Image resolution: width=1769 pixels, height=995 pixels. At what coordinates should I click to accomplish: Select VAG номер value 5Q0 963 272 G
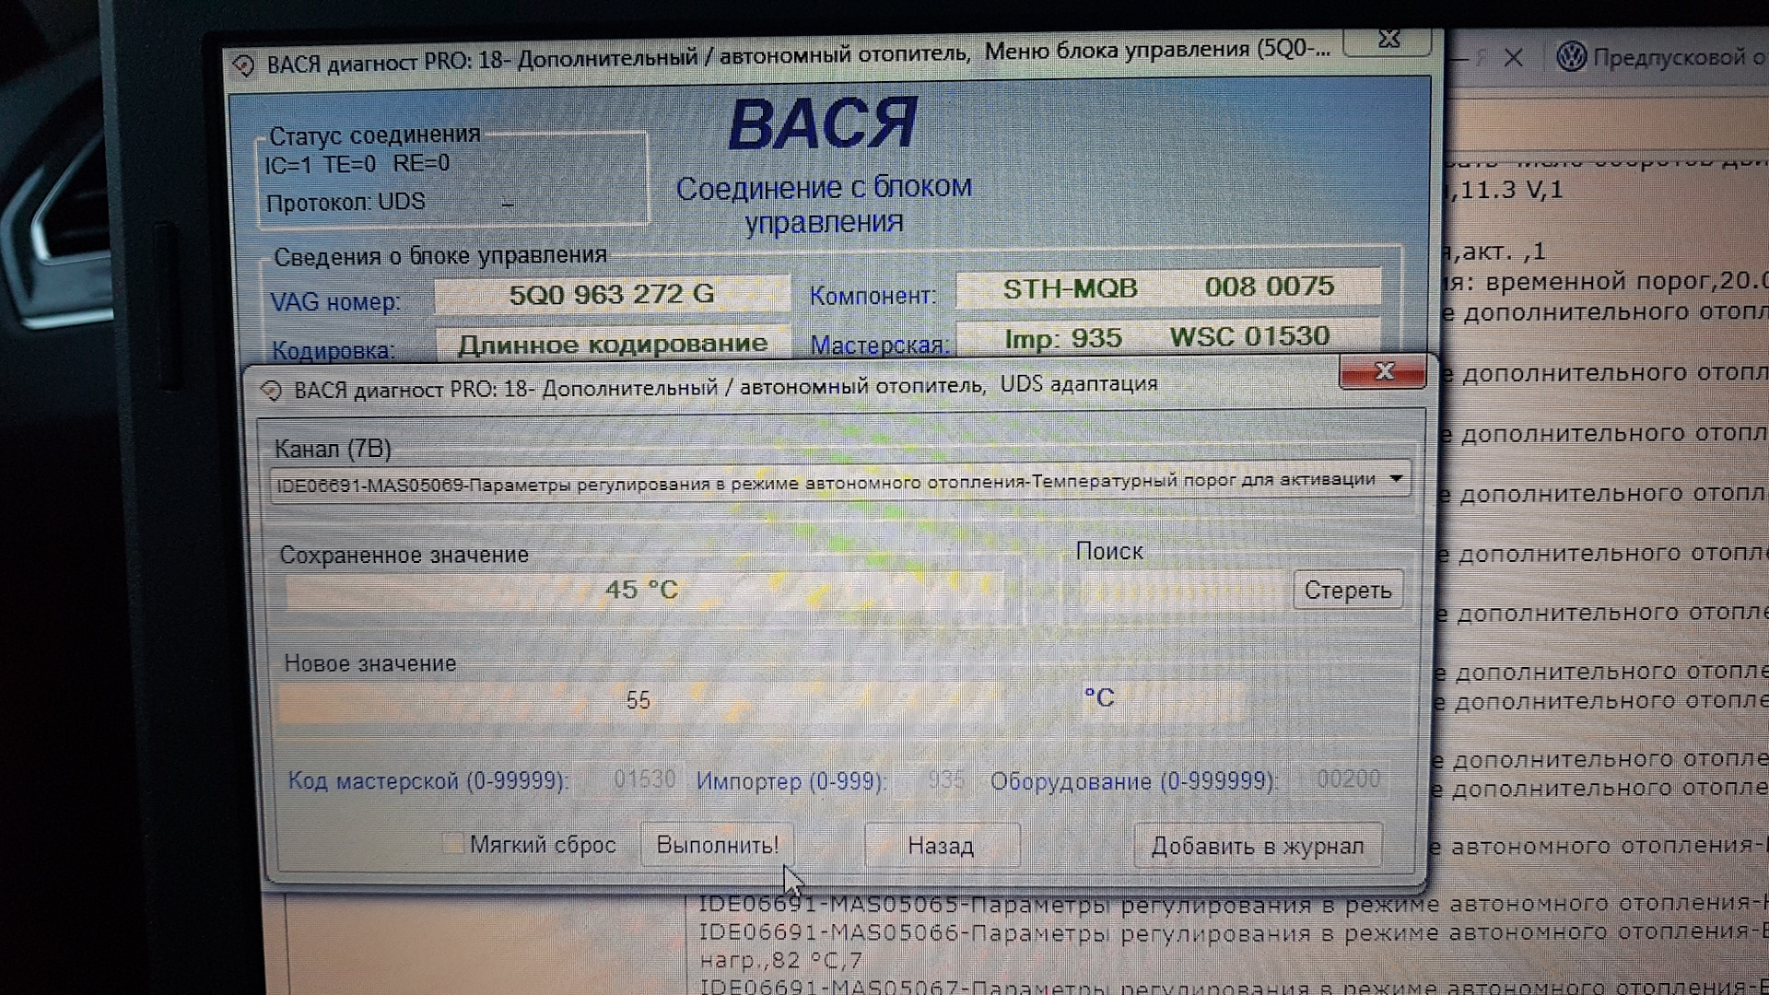pyautogui.click(x=612, y=294)
